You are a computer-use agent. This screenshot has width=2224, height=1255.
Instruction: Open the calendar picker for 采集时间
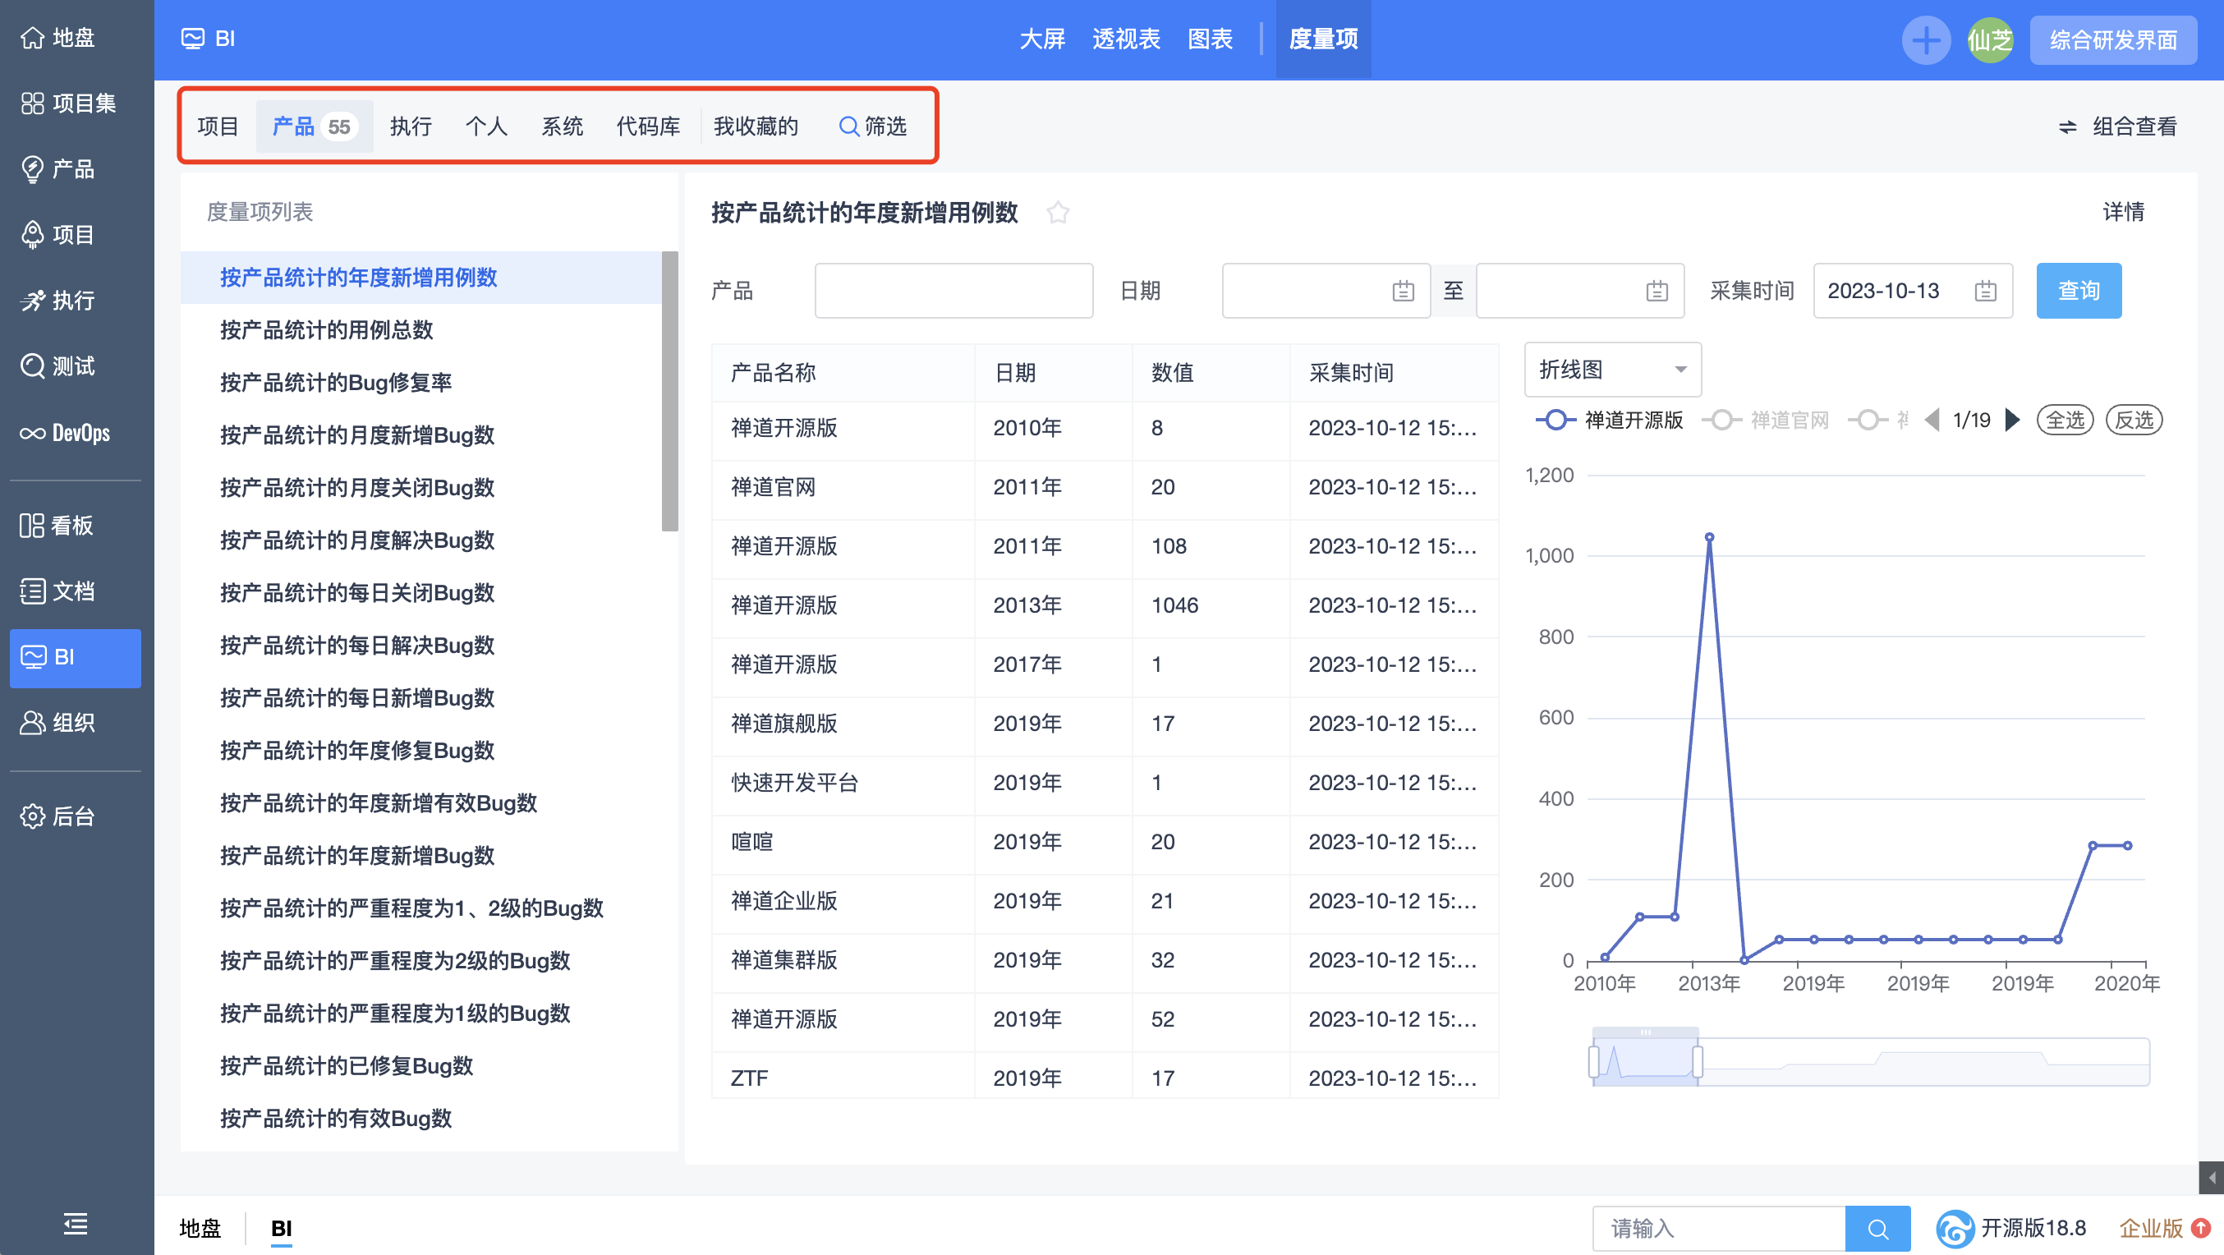click(1986, 291)
